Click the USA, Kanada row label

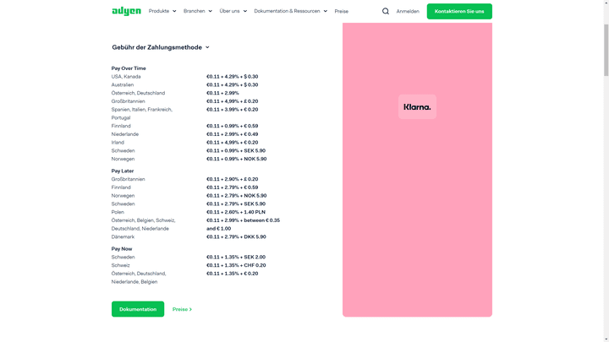tap(126, 76)
